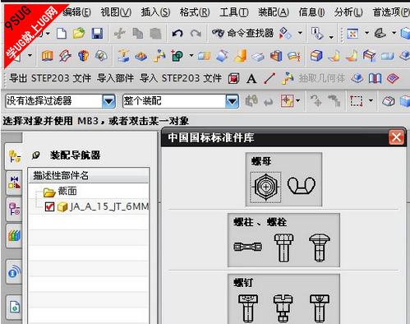Image resolution: width=410 pixels, height=324 pixels.
Task: Click the Open folder icon
Action: [x=79, y=34]
